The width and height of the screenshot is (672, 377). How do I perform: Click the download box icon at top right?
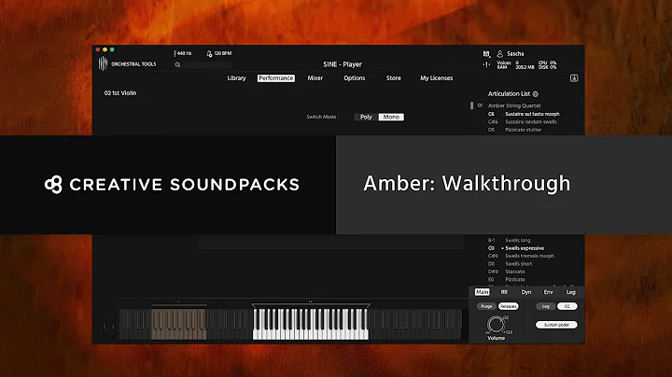[574, 78]
